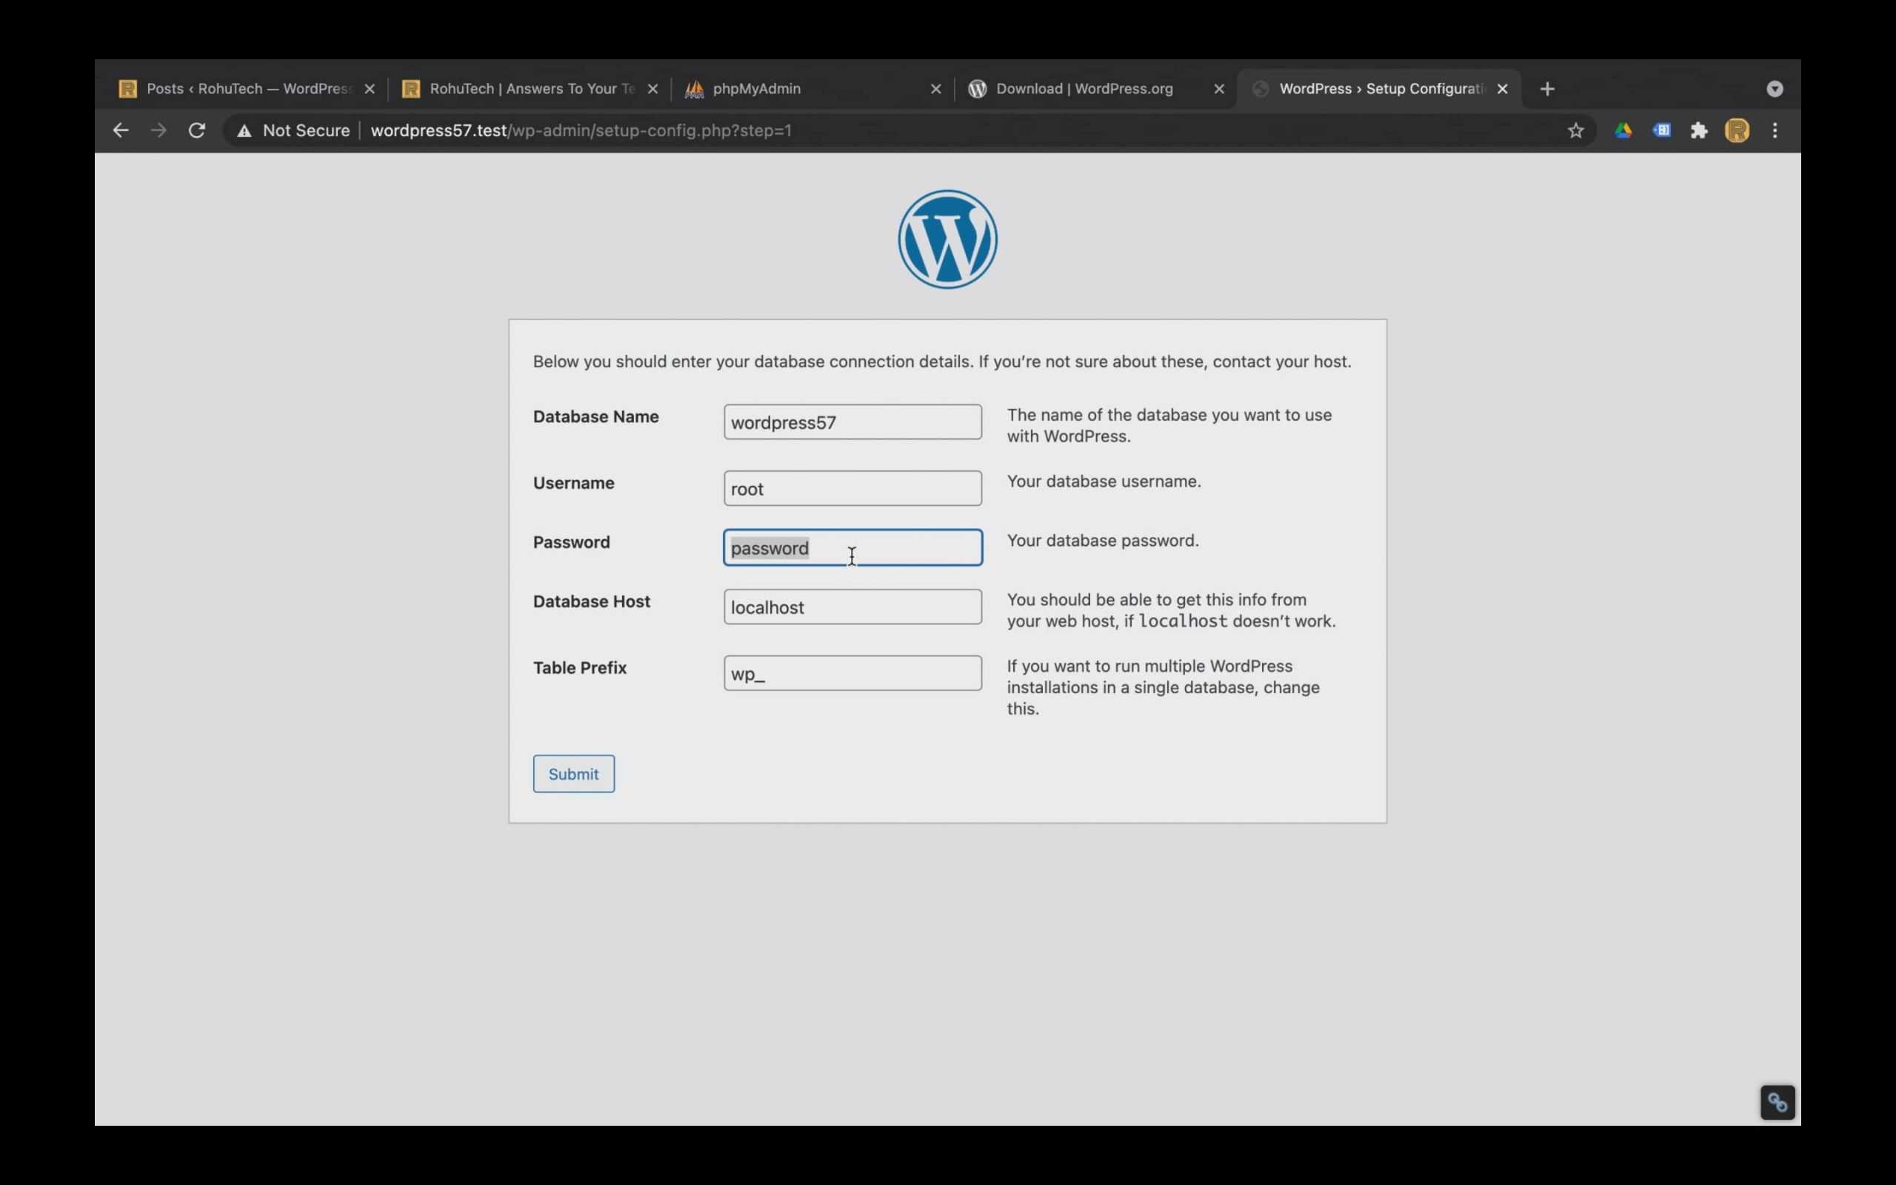Click the WordPress.org tab favicon
This screenshot has height=1185, width=1896.
coord(977,90)
